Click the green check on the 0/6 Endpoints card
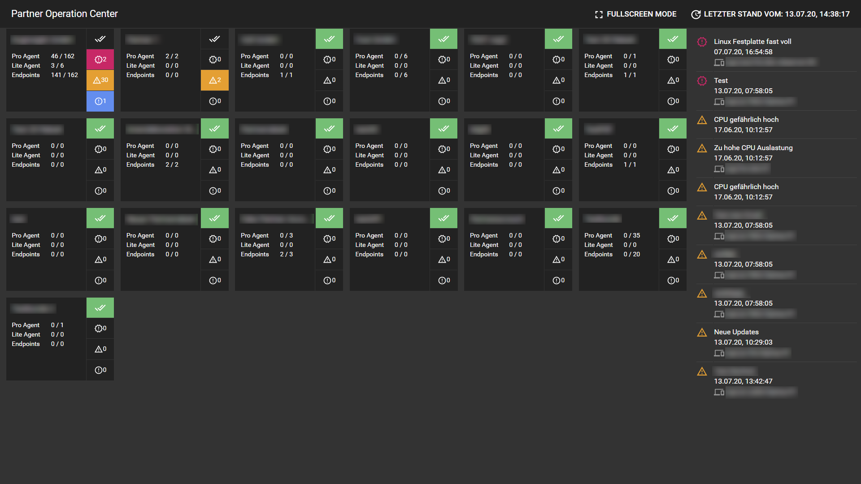The width and height of the screenshot is (861, 484). 444,39
